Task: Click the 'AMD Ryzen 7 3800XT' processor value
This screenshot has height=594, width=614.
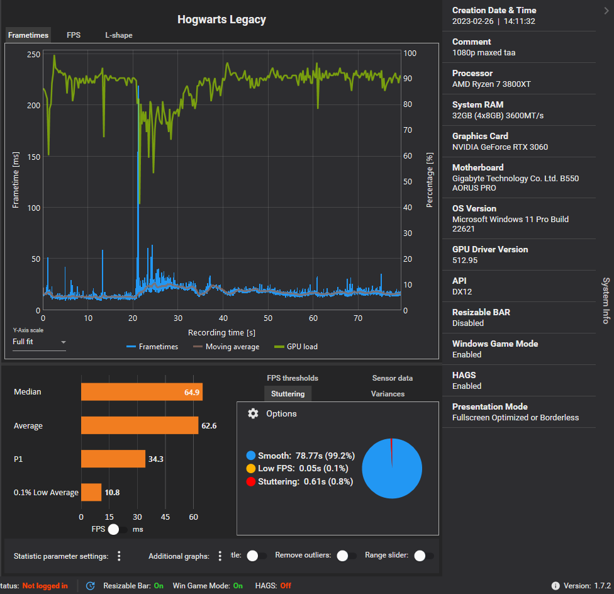Action: pyautogui.click(x=491, y=84)
